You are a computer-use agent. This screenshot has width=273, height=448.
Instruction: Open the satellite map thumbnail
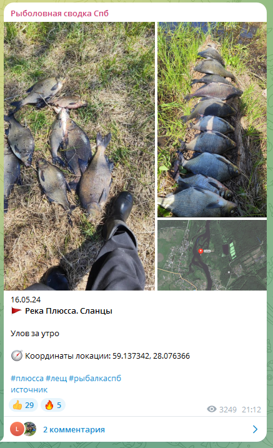click(x=212, y=255)
